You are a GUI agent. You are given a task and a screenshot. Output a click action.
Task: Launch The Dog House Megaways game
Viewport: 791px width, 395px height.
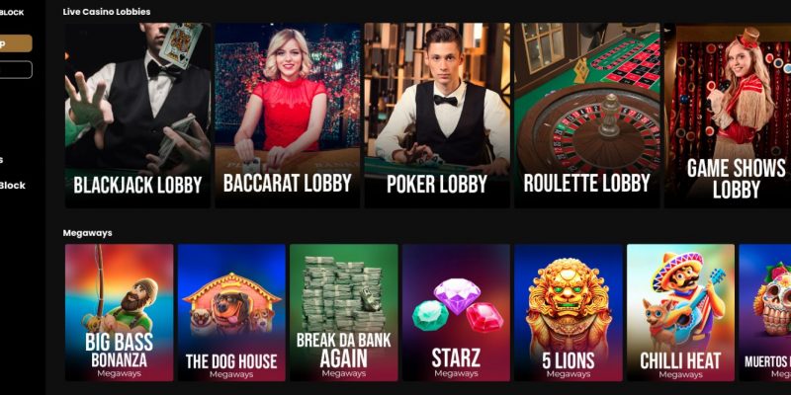(x=231, y=312)
